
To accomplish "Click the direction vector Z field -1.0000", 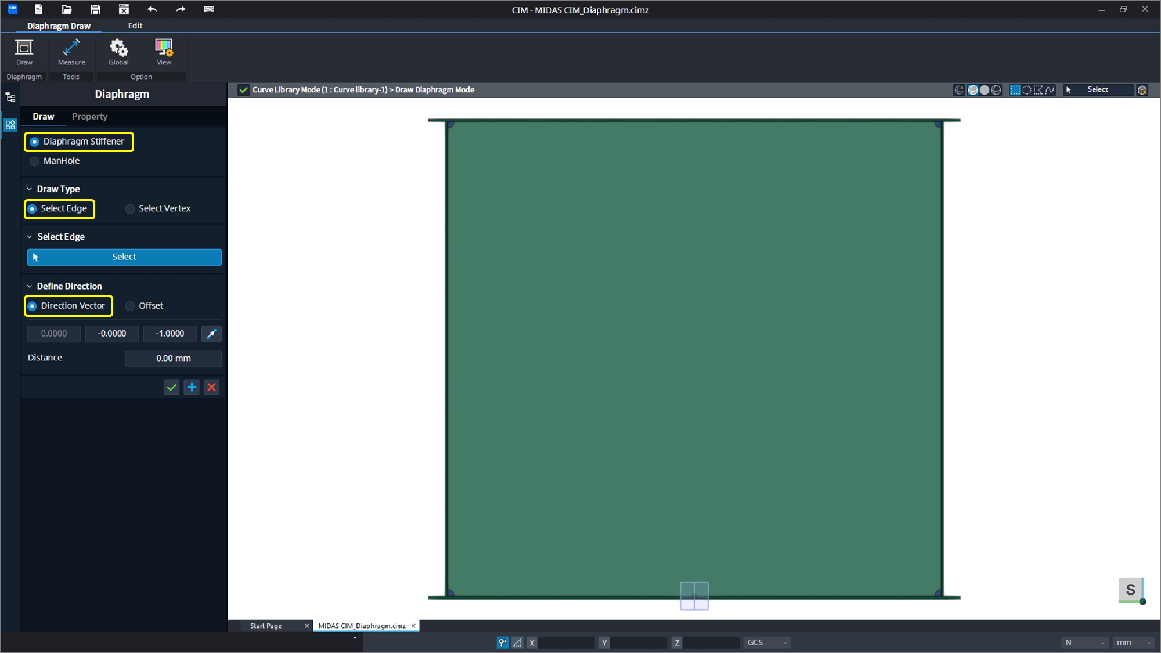I will coord(170,334).
